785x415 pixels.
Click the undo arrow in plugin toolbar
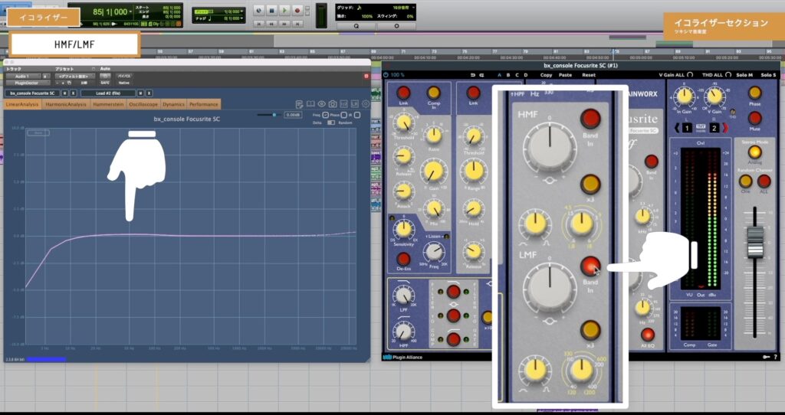[473, 75]
